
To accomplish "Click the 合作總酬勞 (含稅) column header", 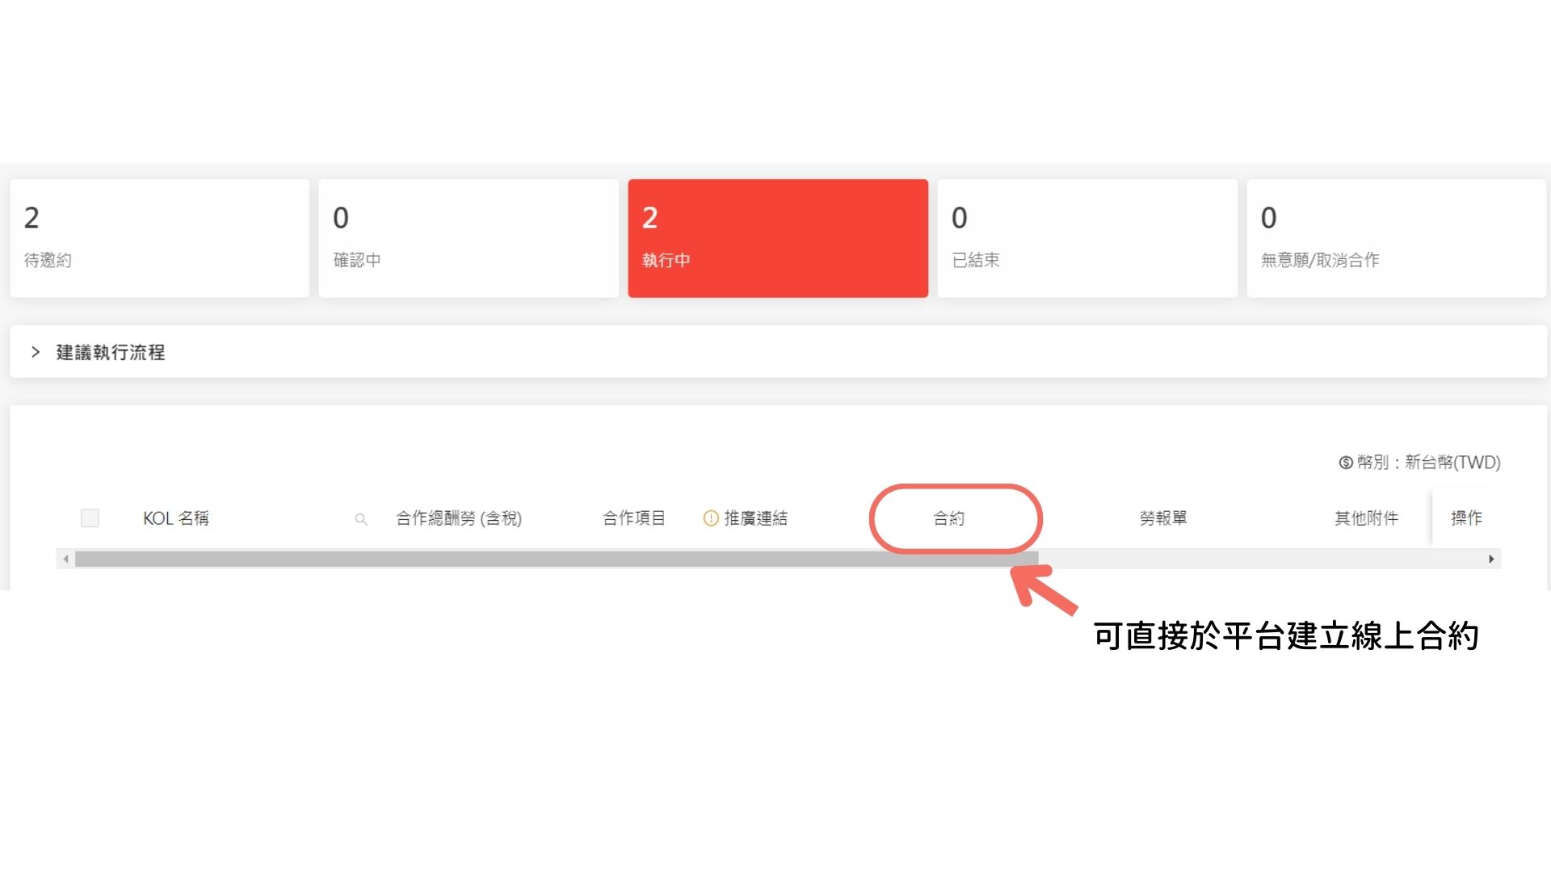I will click(459, 518).
